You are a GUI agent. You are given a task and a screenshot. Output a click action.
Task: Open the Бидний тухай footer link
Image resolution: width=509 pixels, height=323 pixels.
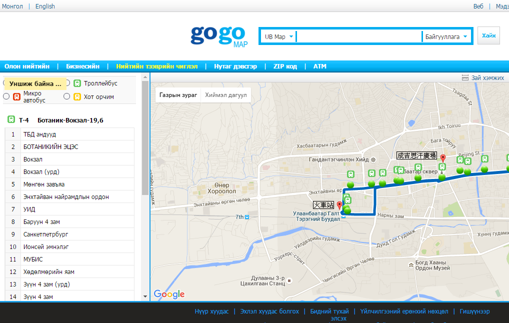(329, 311)
